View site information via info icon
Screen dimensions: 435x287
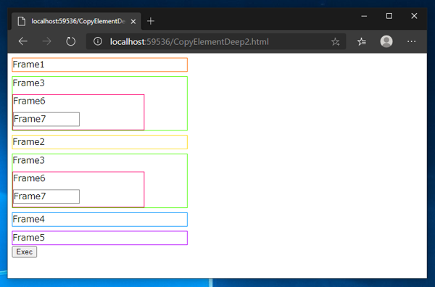tap(97, 41)
